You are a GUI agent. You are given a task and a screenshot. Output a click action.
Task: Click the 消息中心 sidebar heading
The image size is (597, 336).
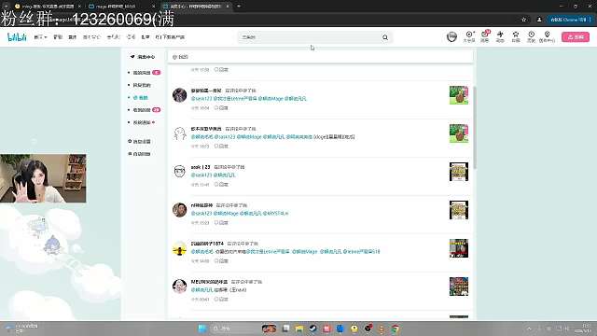[x=143, y=57]
